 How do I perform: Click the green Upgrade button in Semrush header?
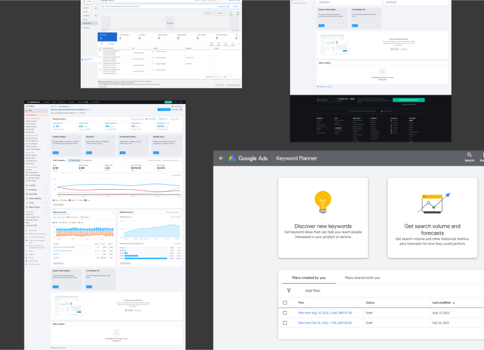pos(168,102)
